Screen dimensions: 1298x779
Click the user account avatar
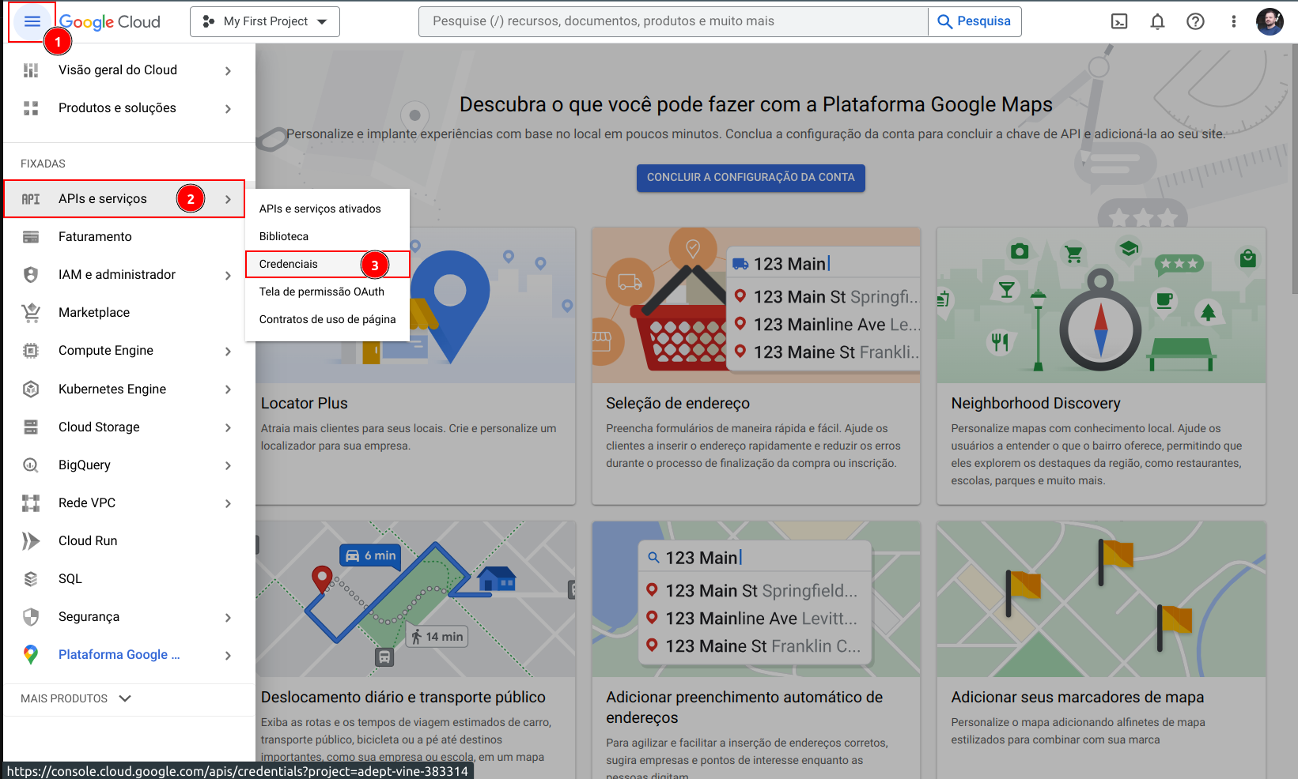coord(1270,21)
